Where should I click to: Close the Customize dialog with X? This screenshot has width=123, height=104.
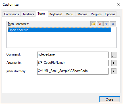coord(118,4)
